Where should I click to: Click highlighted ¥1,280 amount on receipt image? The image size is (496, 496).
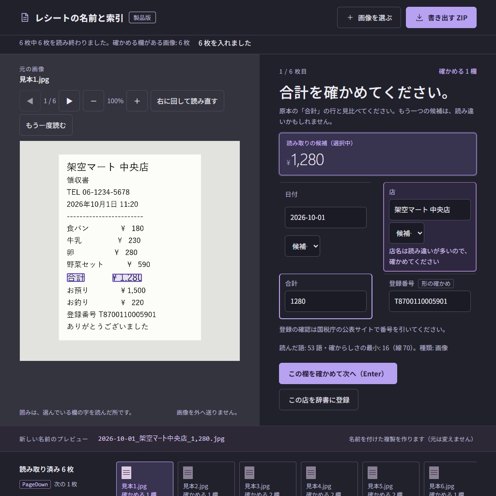tap(127, 278)
